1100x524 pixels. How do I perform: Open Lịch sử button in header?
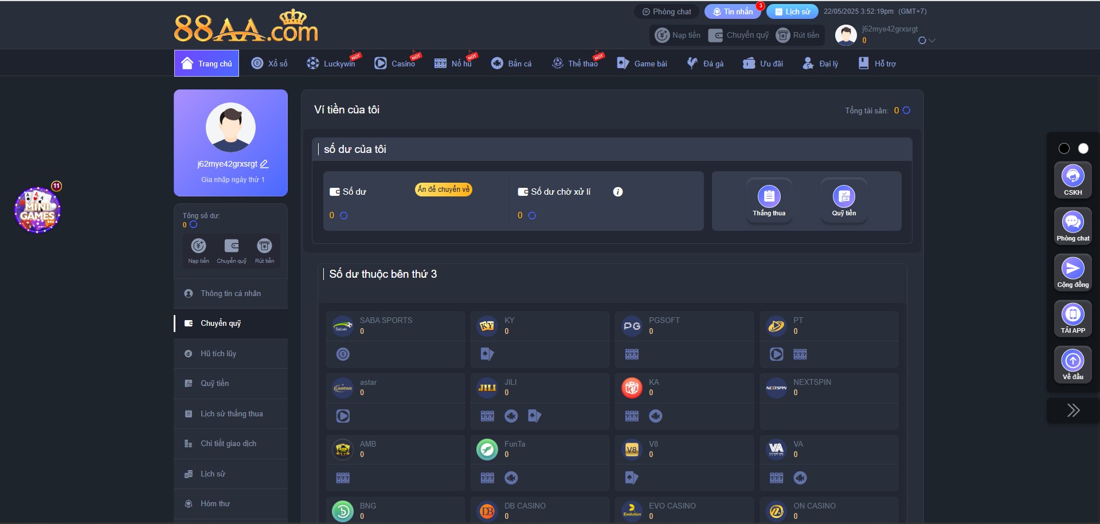point(792,11)
